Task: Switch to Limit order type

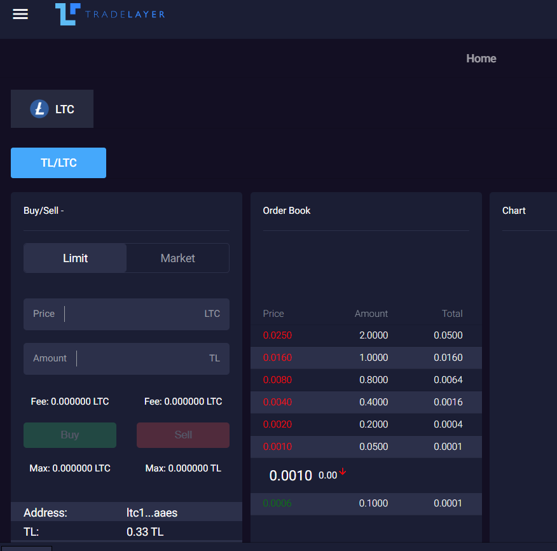Action: click(75, 258)
